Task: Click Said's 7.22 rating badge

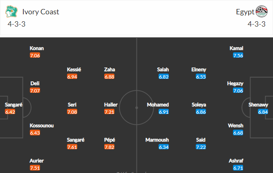Action: 201,147
